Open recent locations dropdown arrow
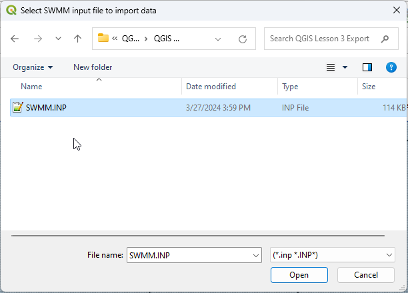The width and height of the screenshot is (408, 293). click(x=58, y=39)
